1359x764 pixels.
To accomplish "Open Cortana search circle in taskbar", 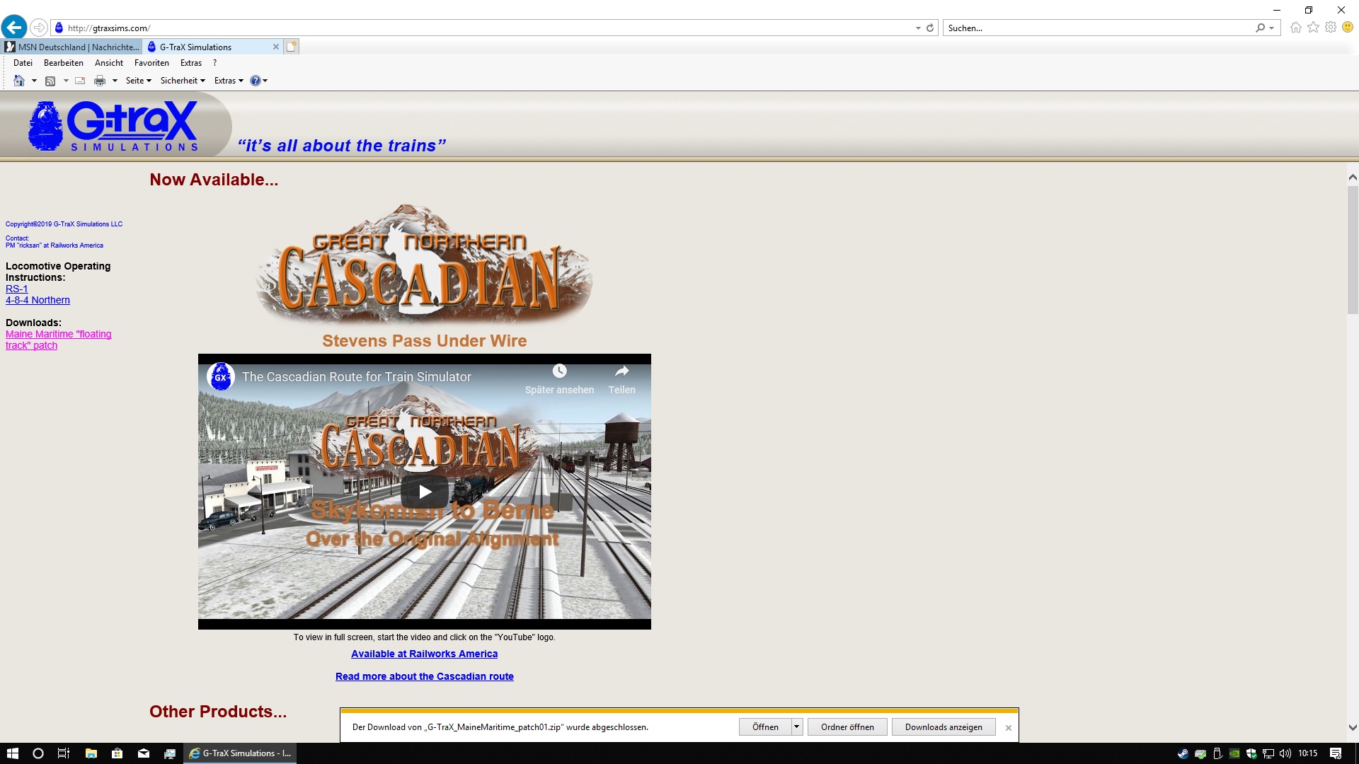I will [x=38, y=753].
